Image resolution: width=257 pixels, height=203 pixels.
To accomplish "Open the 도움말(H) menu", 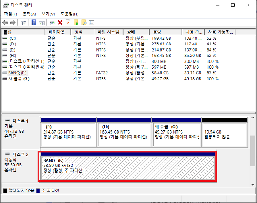I will (69, 14).
